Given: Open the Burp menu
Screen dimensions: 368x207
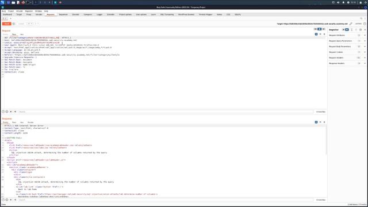Looking at the screenshot, I should tap(4, 11).
